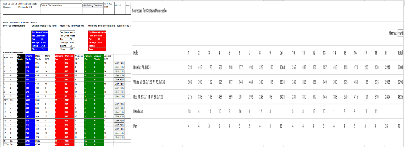
Task: Click View Hole for hole 16
Action: [x=119, y=129]
